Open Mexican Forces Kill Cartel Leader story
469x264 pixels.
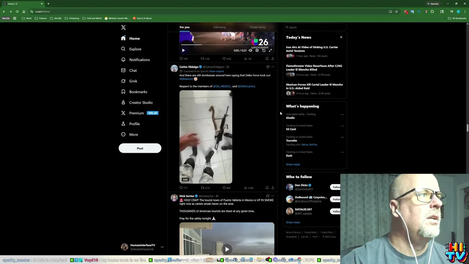point(314,89)
